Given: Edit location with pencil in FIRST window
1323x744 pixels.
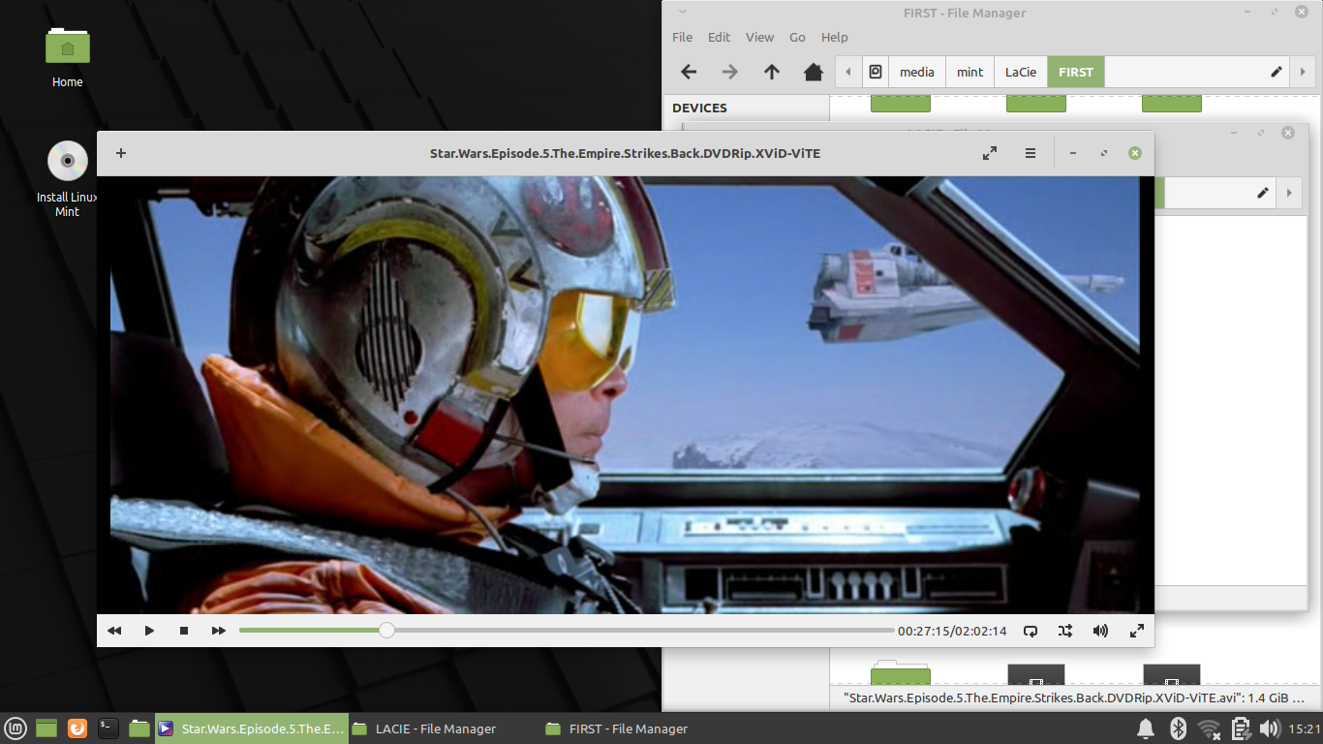Looking at the screenshot, I should coord(1277,72).
